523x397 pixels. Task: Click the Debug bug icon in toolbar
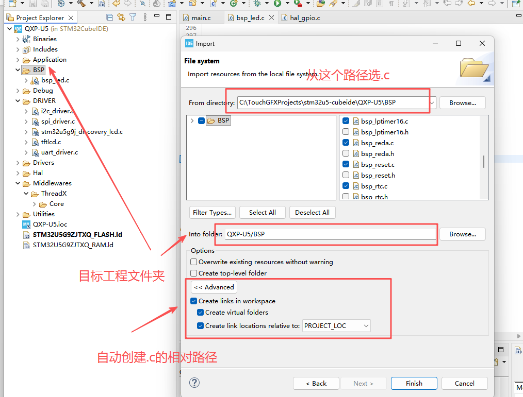257,4
